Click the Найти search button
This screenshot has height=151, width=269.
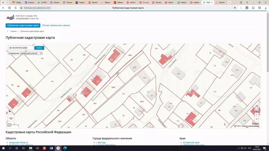[x=39, y=48]
